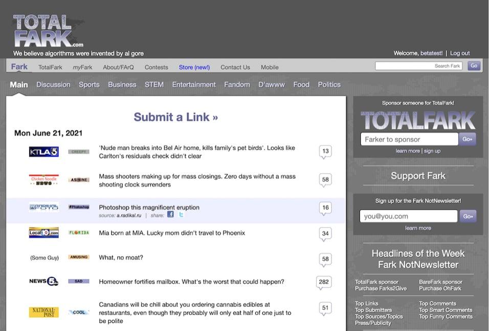489x331 pixels.
Task: Open the Sports tab
Action: coord(89,85)
